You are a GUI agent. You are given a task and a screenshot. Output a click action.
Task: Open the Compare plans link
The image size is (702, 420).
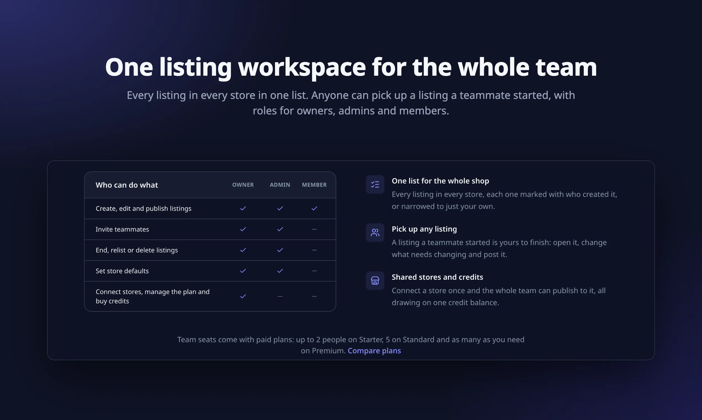tap(374, 351)
